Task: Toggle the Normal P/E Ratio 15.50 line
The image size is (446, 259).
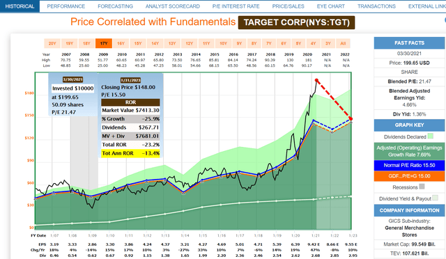Action: pyautogui.click(x=409, y=165)
